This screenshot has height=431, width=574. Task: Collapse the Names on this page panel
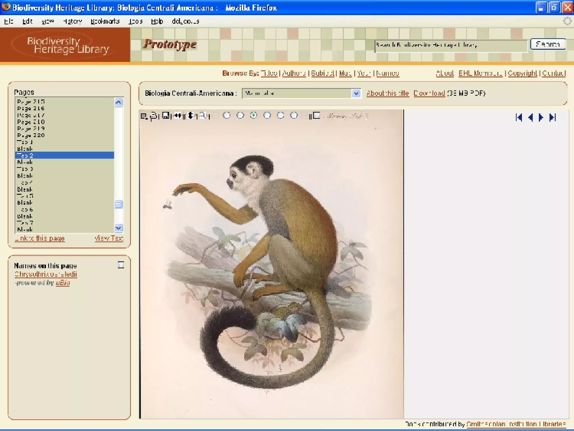tap(121, 265)
